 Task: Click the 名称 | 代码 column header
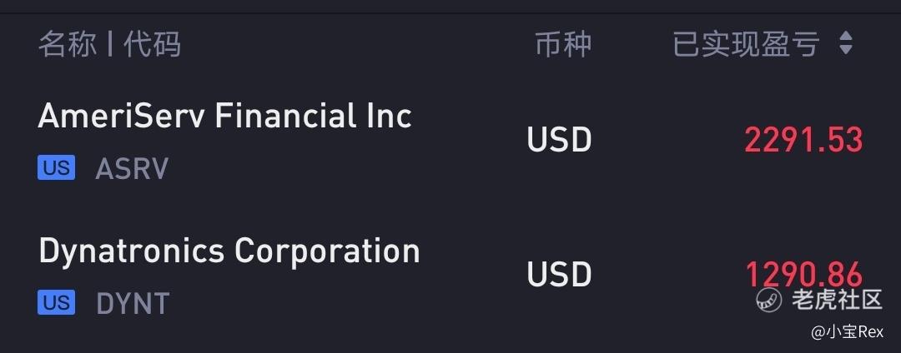click(110, 44)
